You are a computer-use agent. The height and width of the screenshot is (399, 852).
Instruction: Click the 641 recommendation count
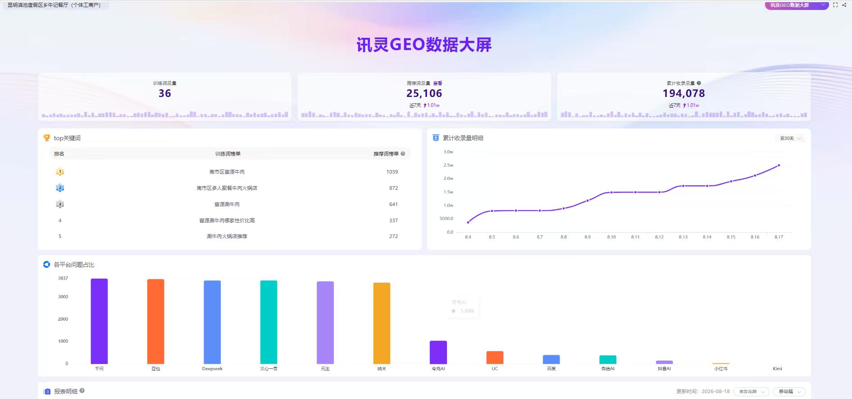[394, 204]
